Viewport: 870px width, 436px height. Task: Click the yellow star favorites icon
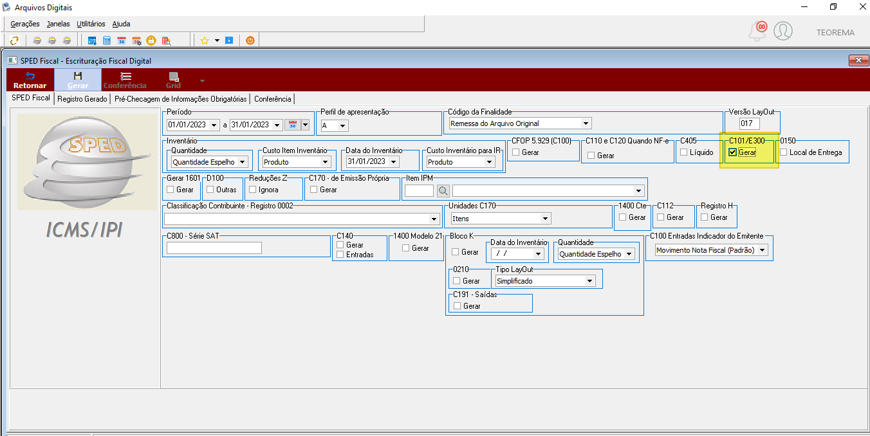(x=205, y=41)
